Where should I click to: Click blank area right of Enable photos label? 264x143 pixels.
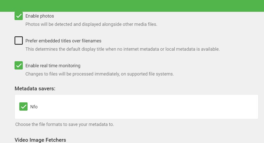coord(150,16)
